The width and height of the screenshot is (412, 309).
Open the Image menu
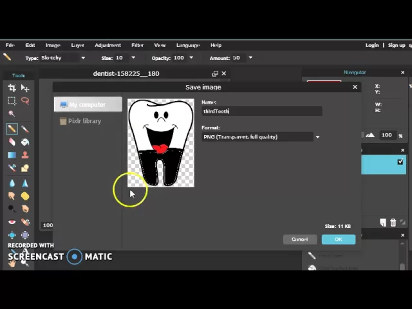53,45
